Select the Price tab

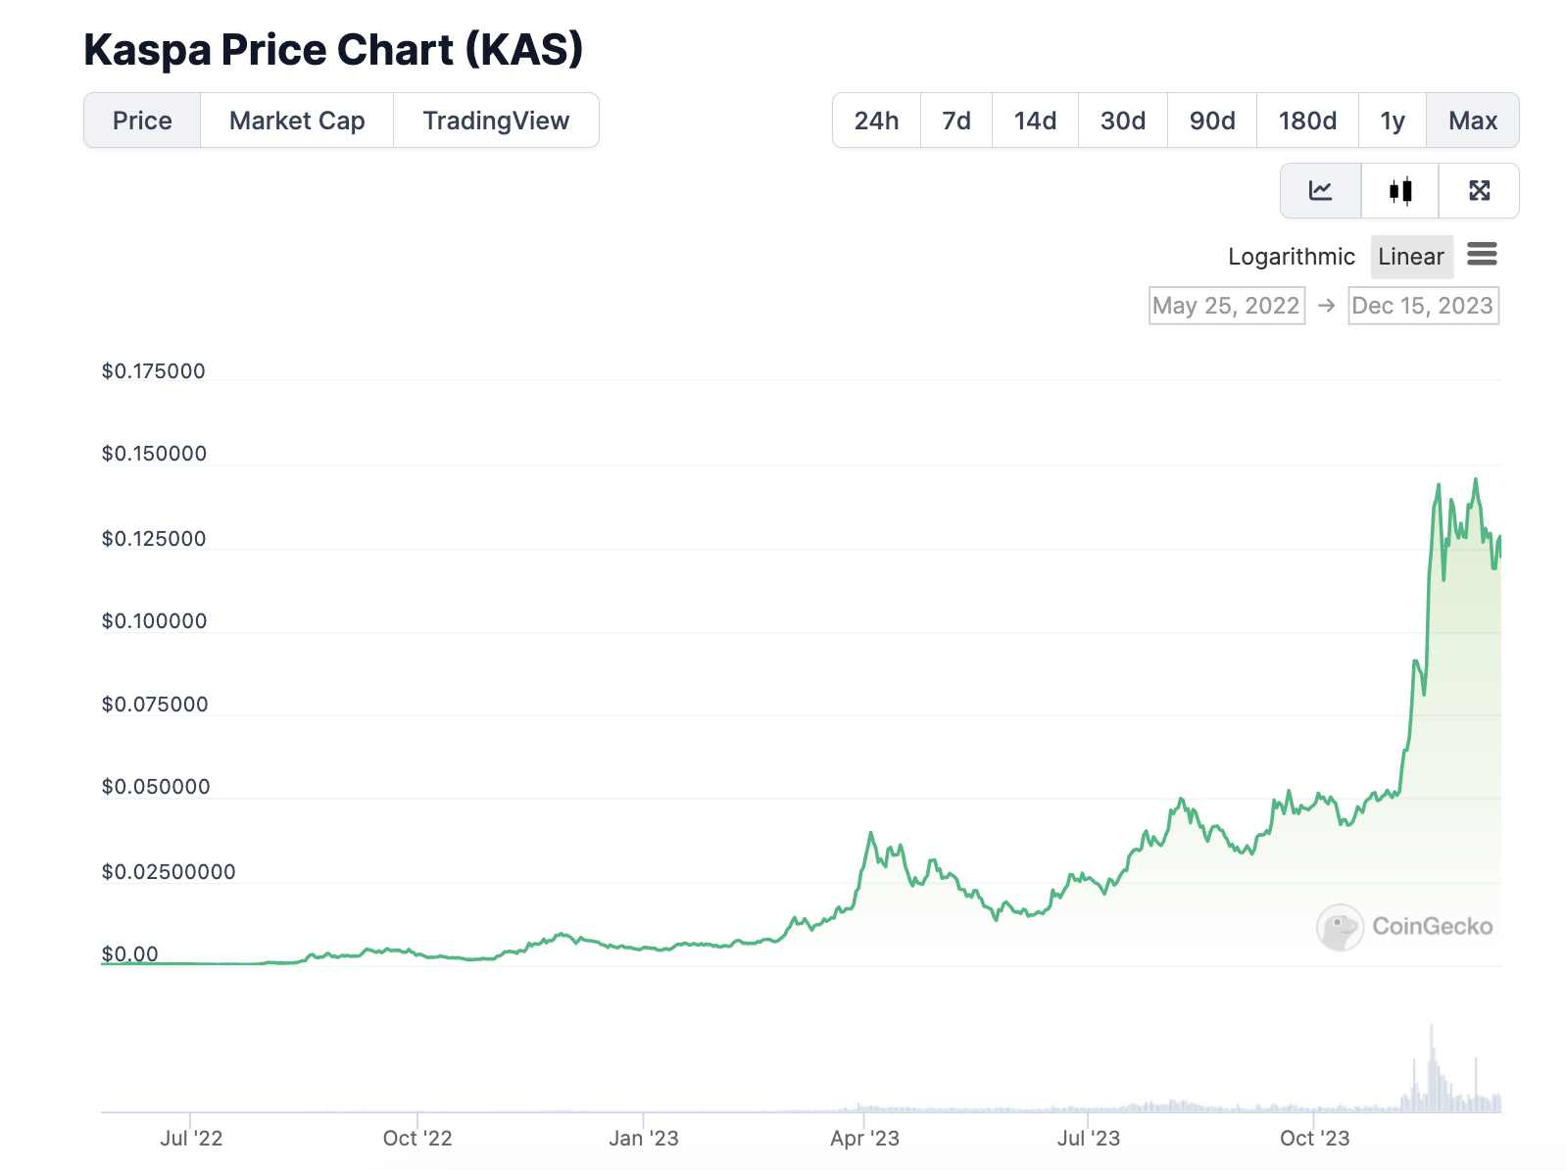tap(142, 121)
